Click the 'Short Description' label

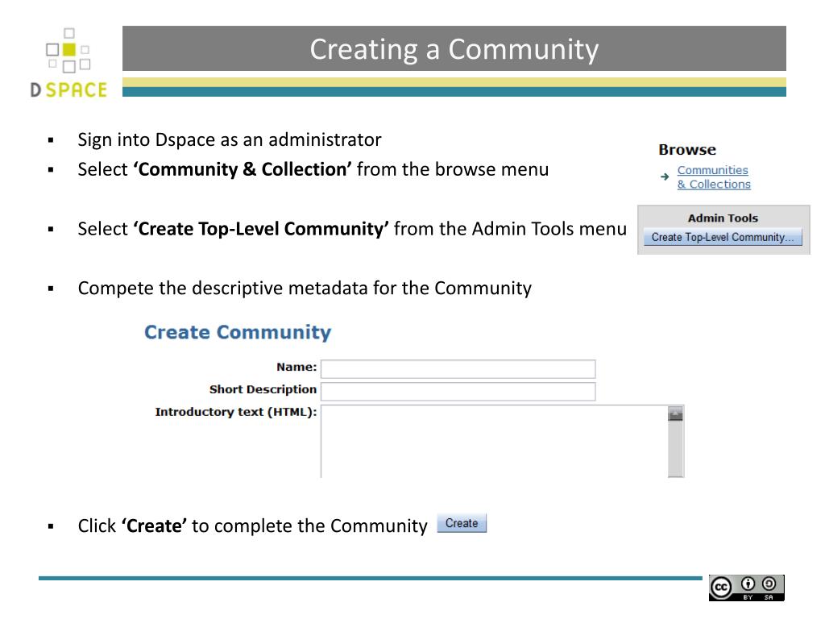click(263, 389)
